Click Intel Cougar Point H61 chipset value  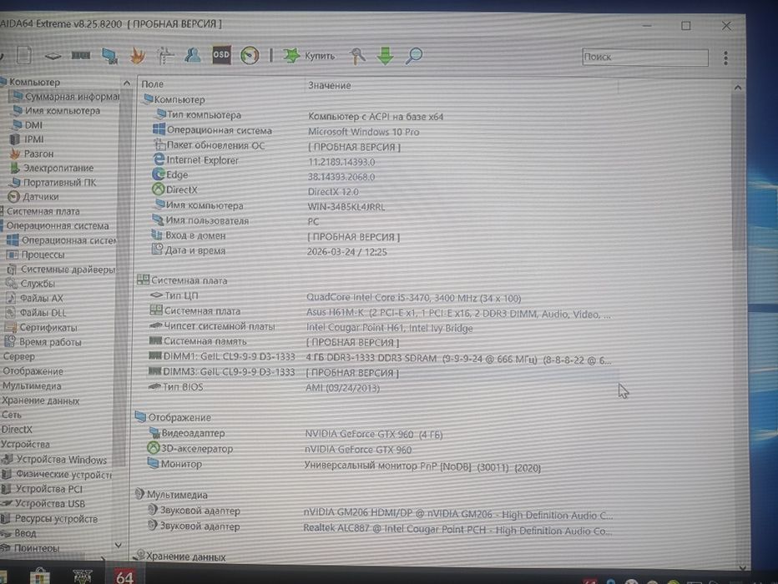coord(390,328)
